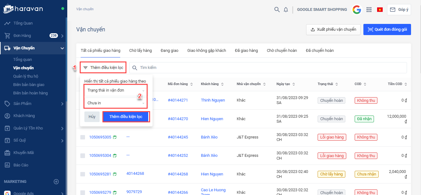Add a new Marketing channel plus icon
Screen dimensions: 421x195
[x=56, y=182]
